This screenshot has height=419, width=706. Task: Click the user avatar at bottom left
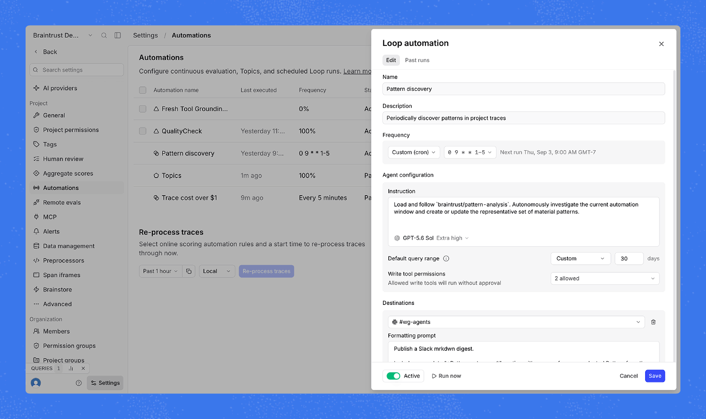36,383
